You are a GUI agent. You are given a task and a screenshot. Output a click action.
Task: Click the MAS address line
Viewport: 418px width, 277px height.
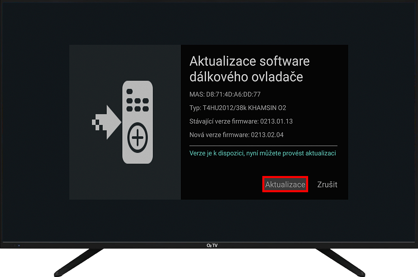(225, 94)
